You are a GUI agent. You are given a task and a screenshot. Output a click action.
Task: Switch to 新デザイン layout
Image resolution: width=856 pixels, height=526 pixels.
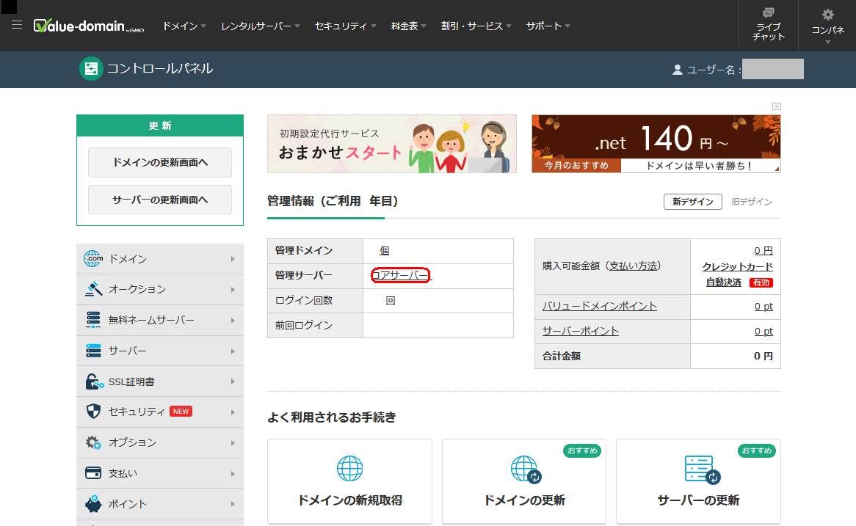[692, 202]
